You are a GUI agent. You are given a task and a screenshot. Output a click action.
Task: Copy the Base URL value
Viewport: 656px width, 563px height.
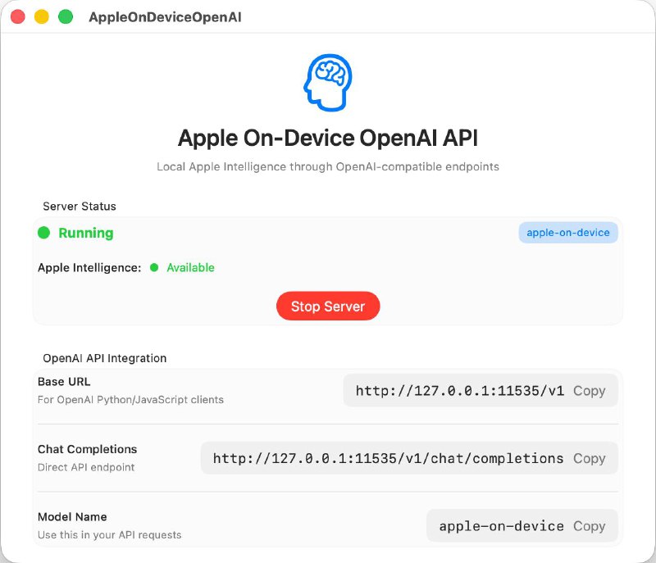coord(590,391)
